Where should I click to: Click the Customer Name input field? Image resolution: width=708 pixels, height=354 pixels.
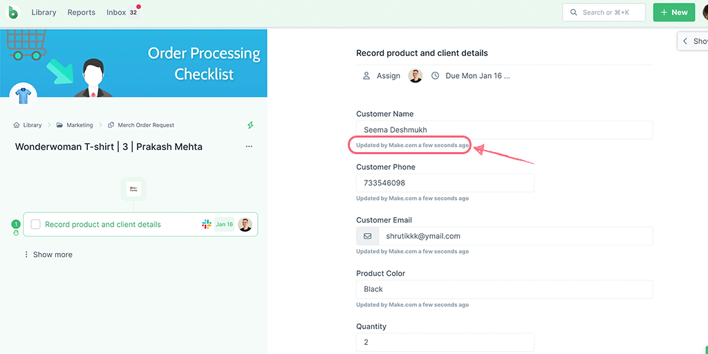pyautogui.click(x=504, y=130)
